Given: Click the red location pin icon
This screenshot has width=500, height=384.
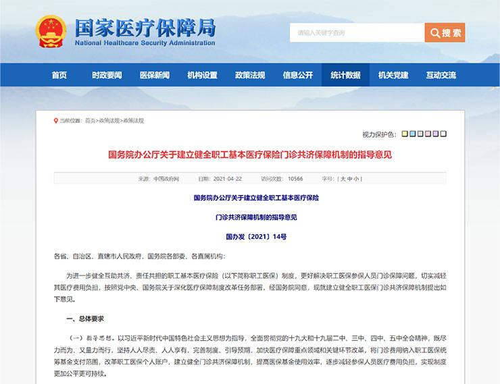Looking at the screenshot, I should [56, 121].
